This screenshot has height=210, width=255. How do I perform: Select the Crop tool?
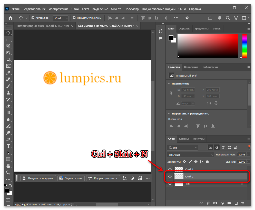8,59
